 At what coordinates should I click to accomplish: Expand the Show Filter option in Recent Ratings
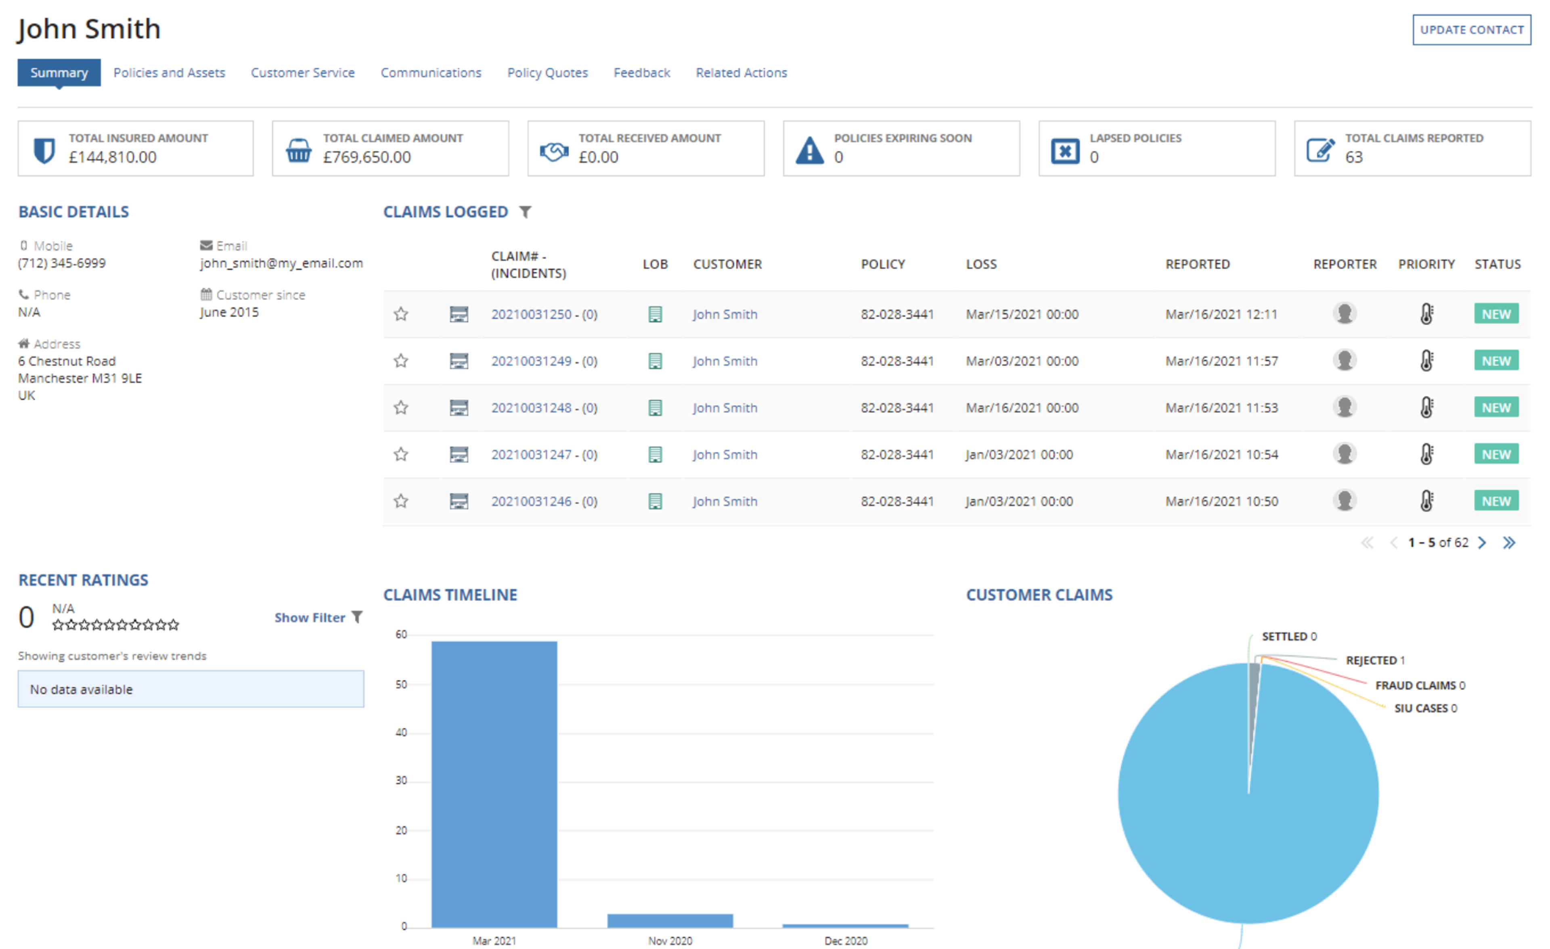pyautogui.click(x=318, y=618)
